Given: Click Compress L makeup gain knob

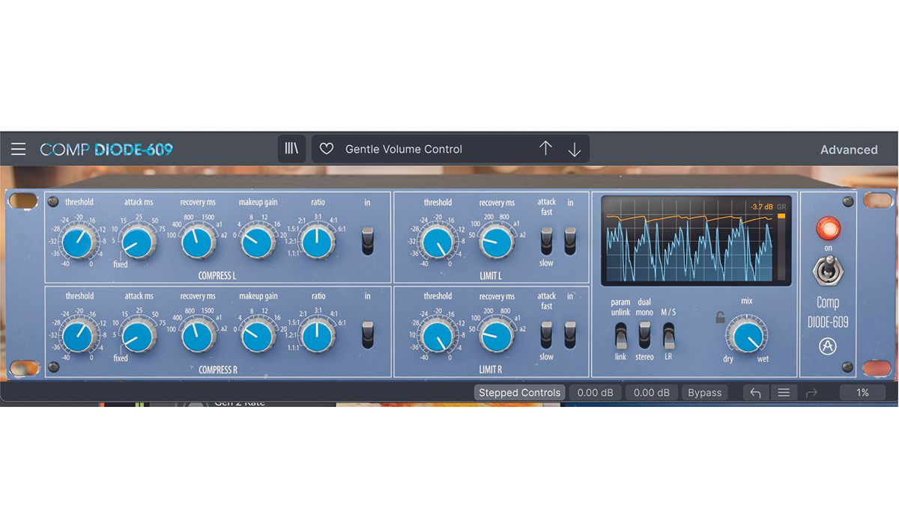Looking at the screenshot, I should (258, 242).
